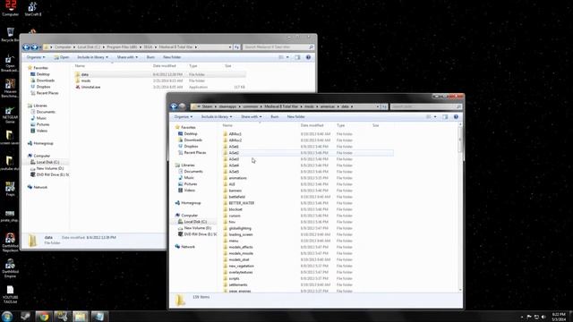Click New folder in back Explorer window
Image resolution: width=573 pixels, height=322 pixels.
click(172, 57)
